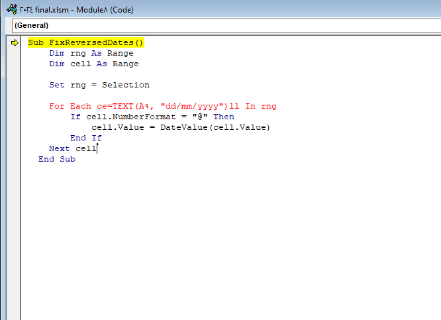Click the line 'Dim cell As Range'
Screen dimensions: 441x320
click(x=94, y=64)
